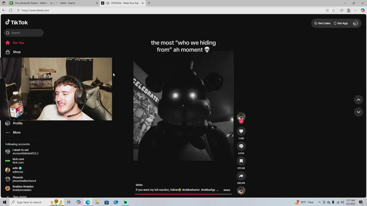The image size is (367, 206).
Task: Open the For You feed
Action: point(18,43)
